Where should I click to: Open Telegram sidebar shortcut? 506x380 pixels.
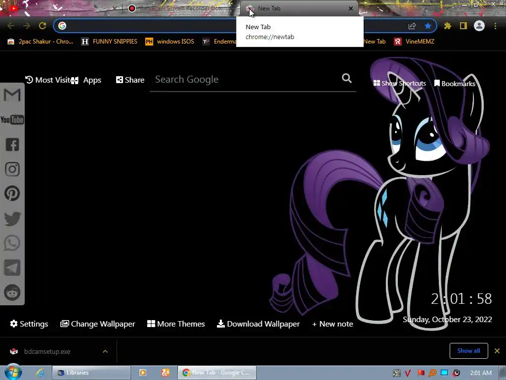pos(12,268)
